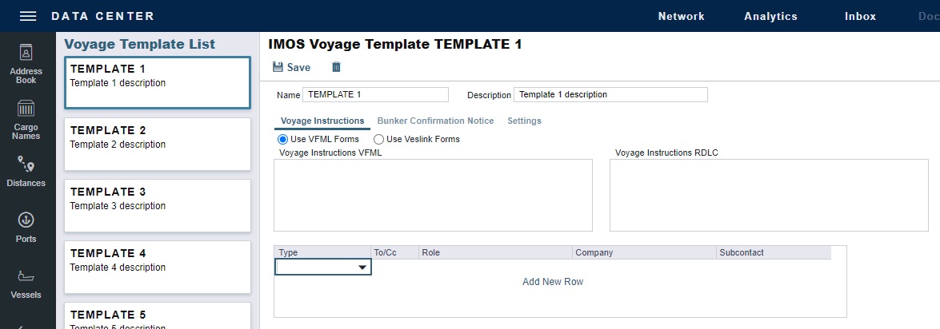Select TEMPLATE 3 from the template list
Image resolution: width=940 pixels, height=329 pixels.
tap(158, 205)
